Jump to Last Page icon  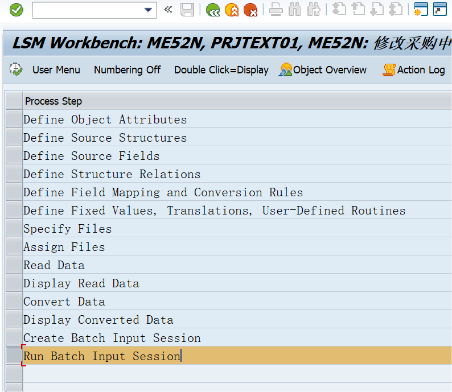click(x=396, y=10)
